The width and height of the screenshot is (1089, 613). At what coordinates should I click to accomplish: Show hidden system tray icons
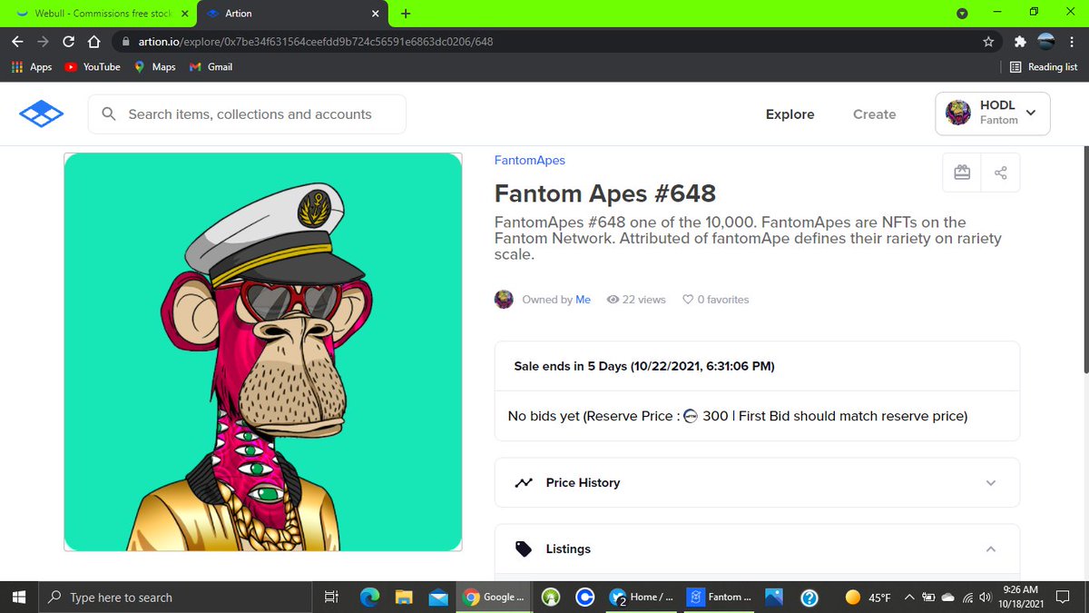point(908,597)
